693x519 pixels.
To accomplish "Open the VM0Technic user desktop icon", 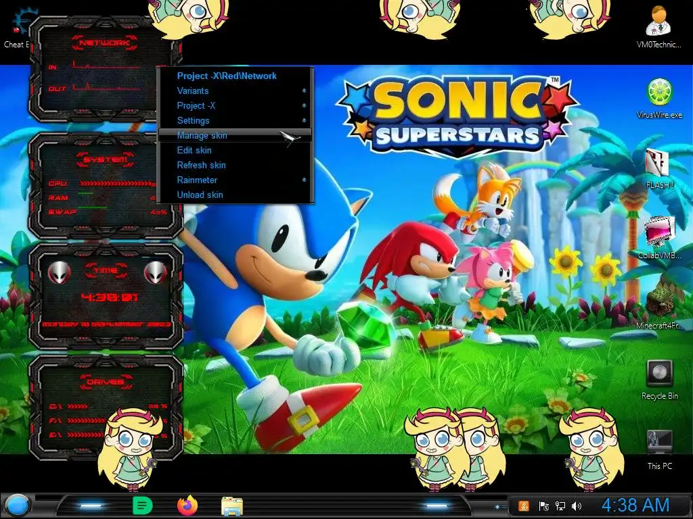I will (x=658, y=27).
